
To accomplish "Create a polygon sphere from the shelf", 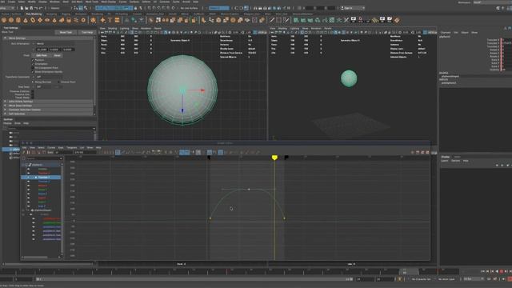I will click(4, 20).
